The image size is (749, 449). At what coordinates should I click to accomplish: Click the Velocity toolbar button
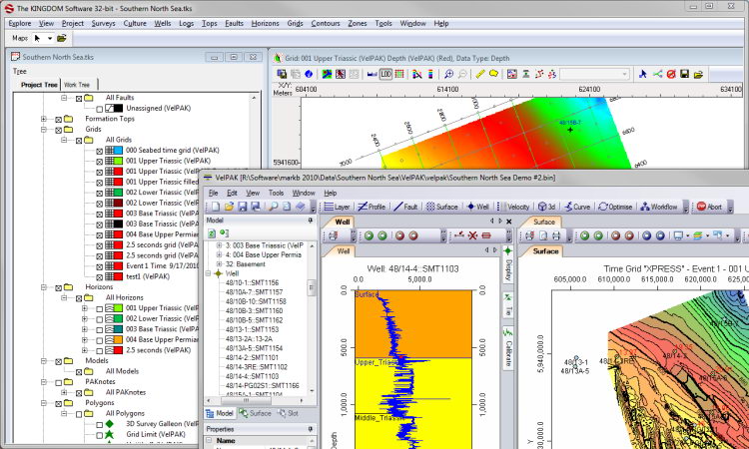click(518, 207)
